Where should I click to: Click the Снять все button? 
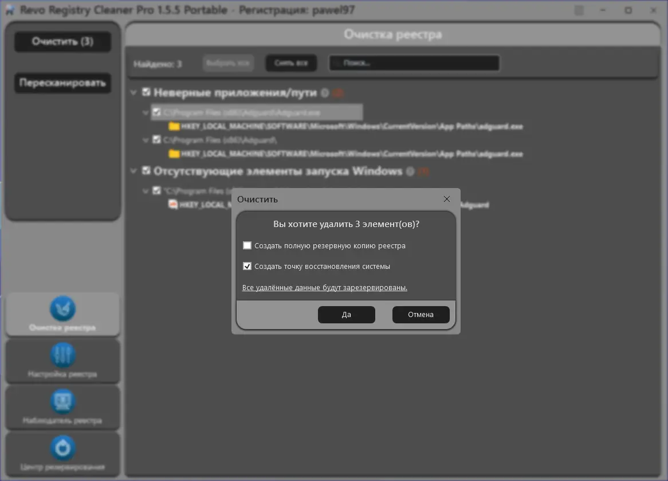291,63
